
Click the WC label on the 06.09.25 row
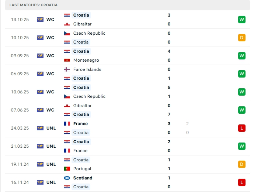[50, 74]
